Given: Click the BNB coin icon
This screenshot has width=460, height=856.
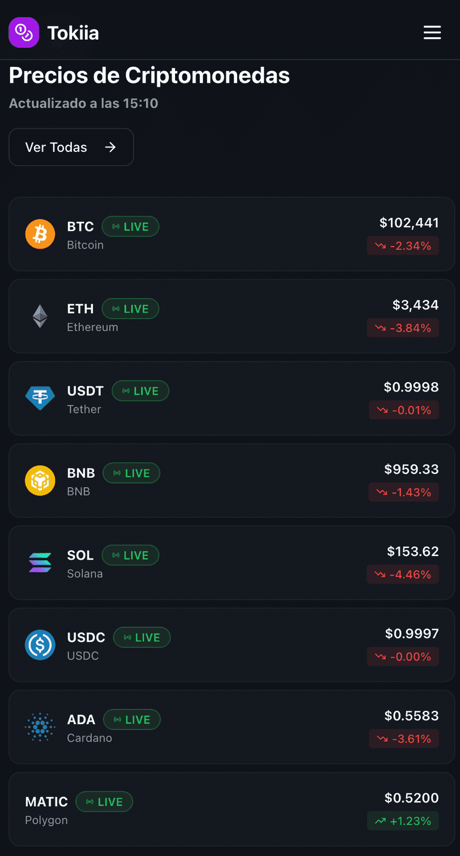Looking at the screenshot, I should pyautogui.click(x=40, y=481).
